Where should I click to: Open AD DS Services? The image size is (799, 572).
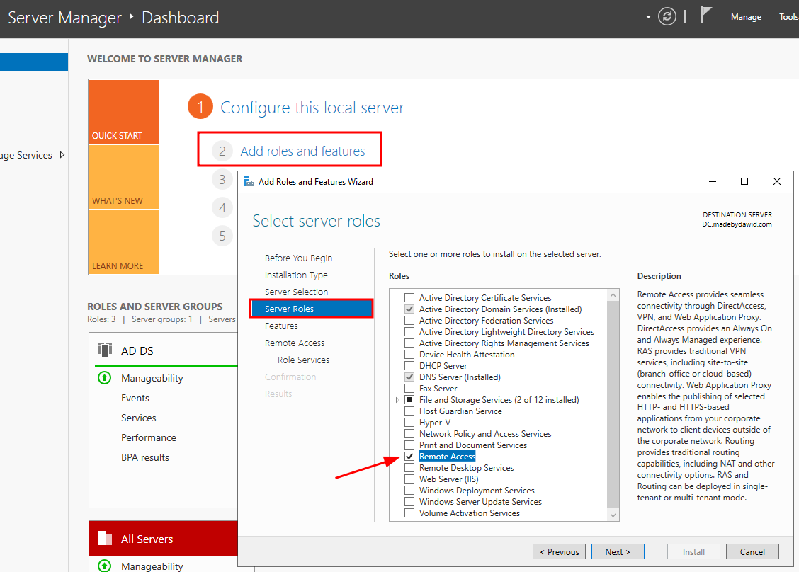point(139,418)
